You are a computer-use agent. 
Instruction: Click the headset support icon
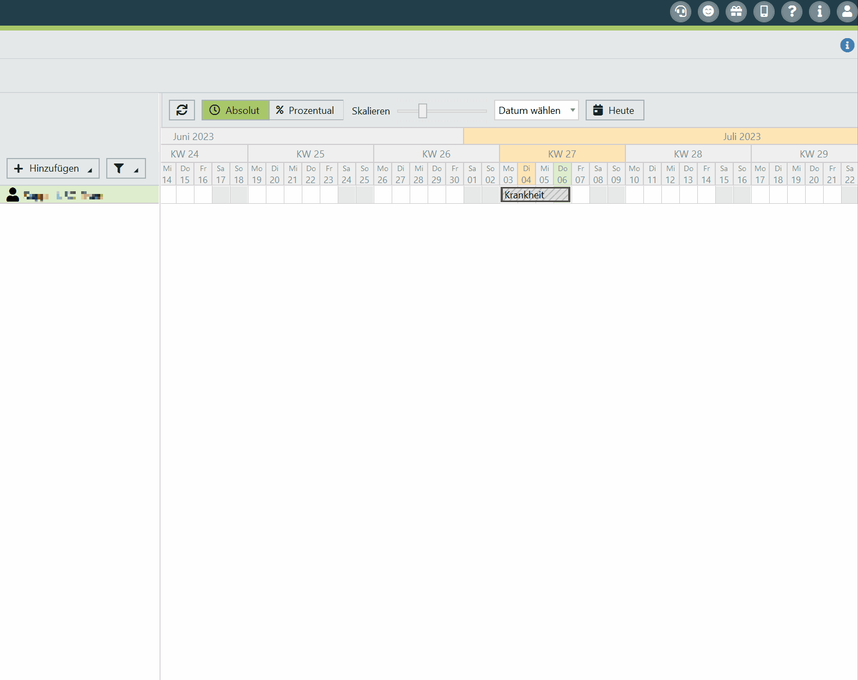tap(680, 11)
